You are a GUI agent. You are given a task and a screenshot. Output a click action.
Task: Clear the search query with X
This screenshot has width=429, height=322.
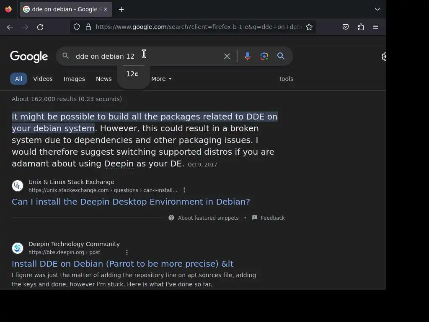click(x=227, y=56)
